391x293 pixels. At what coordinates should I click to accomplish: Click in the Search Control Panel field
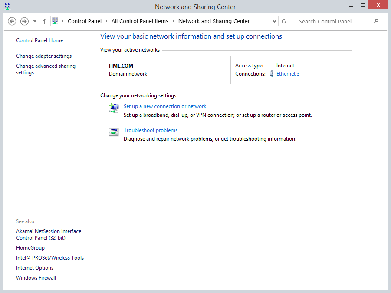[332, 21]
